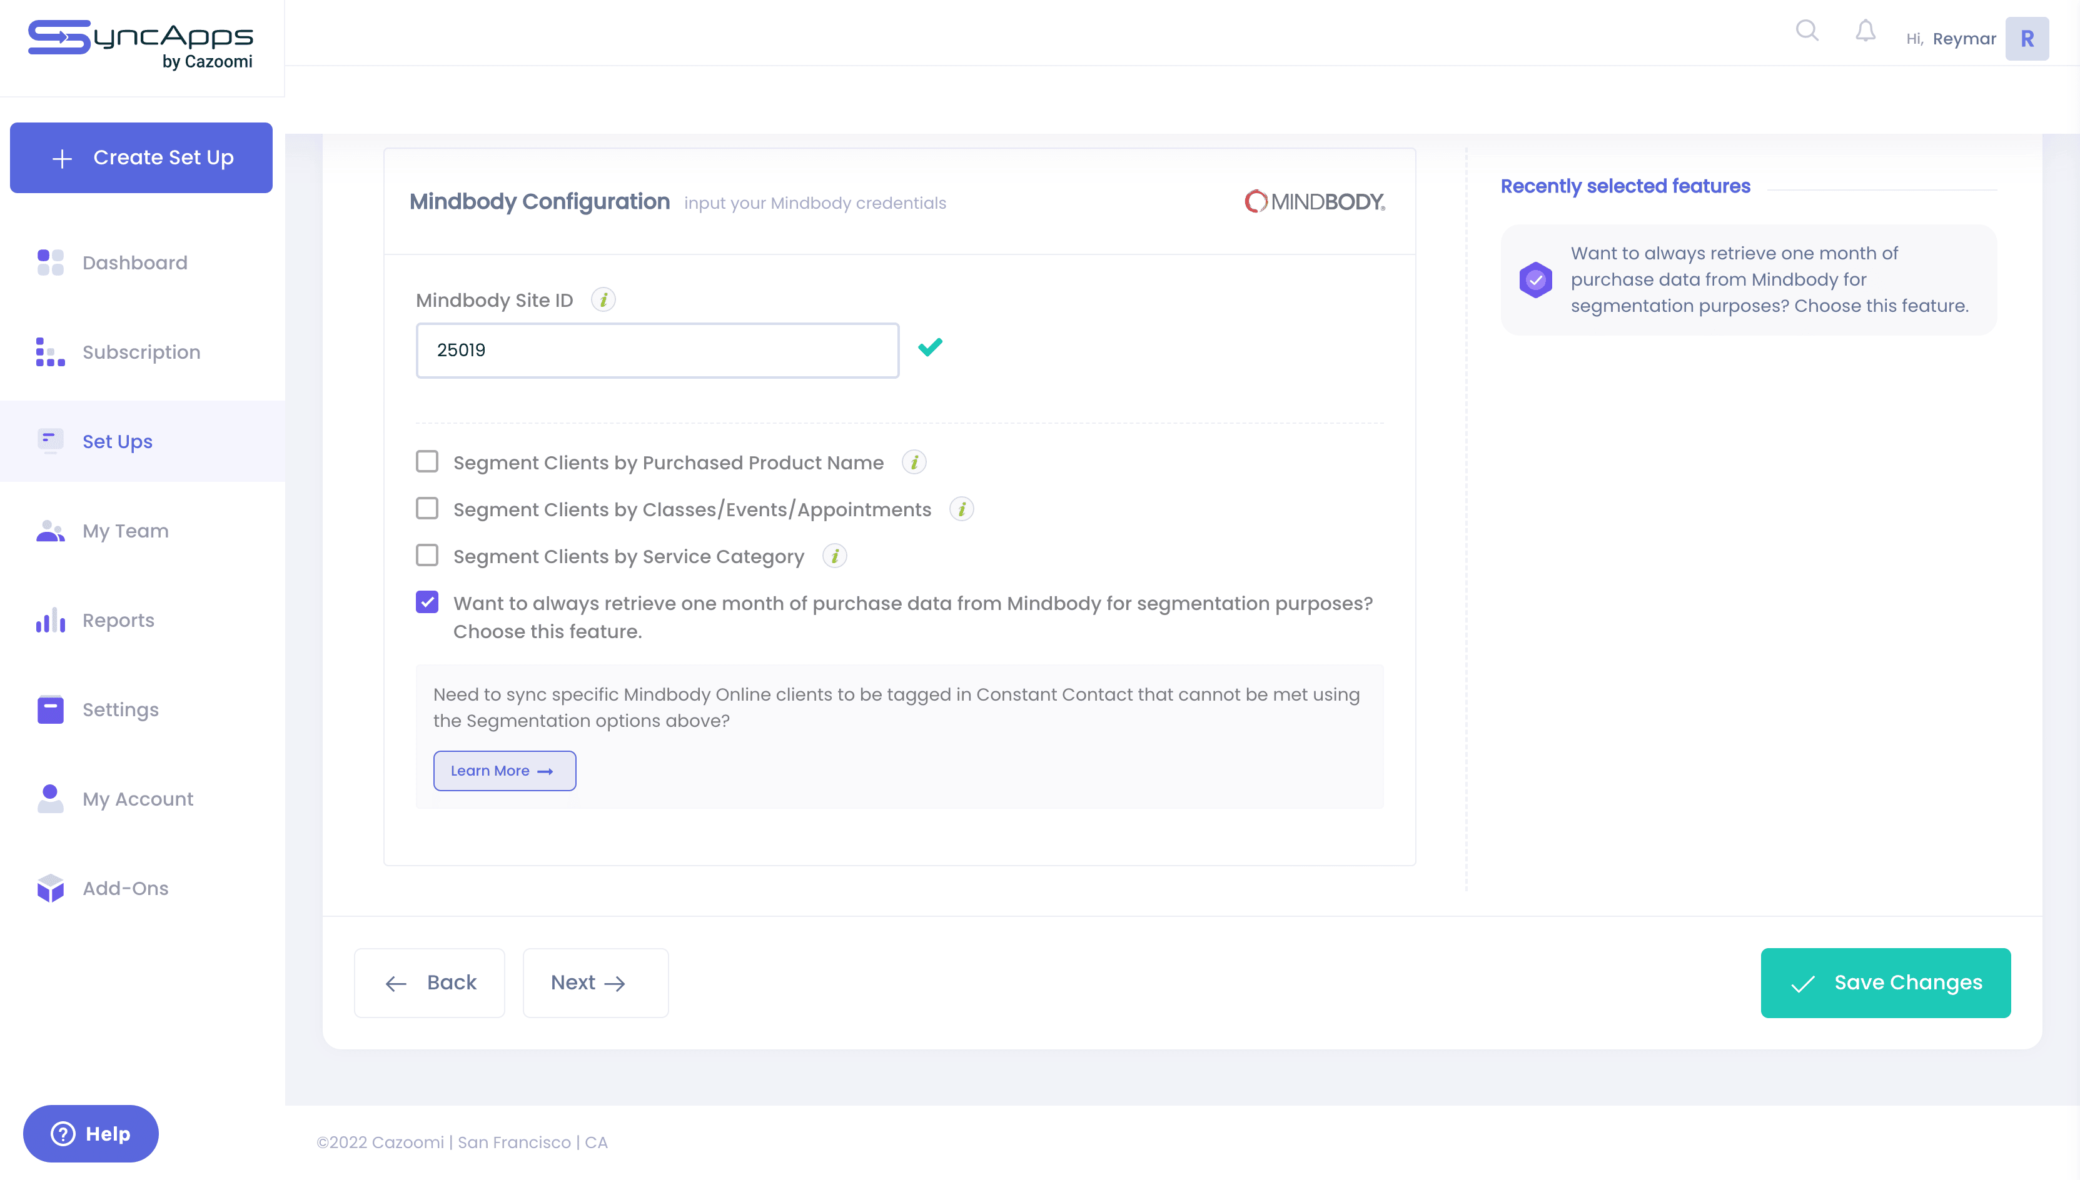Click the user avatar labeled R

click(x=2027, y=38)
